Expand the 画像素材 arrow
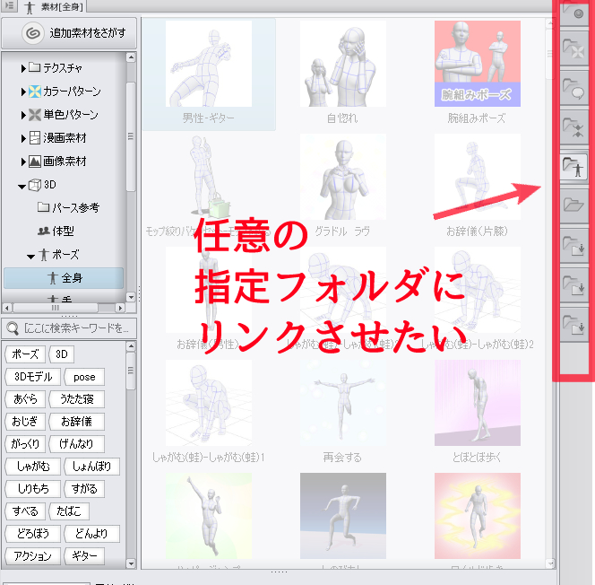595x585 pixels. tap(23, 162)
